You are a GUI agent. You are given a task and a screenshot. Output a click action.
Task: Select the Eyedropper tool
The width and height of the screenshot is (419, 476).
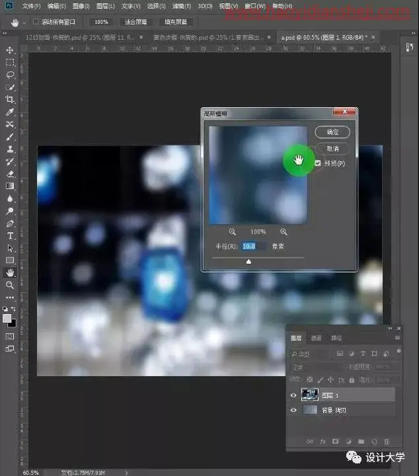[10, 112]
